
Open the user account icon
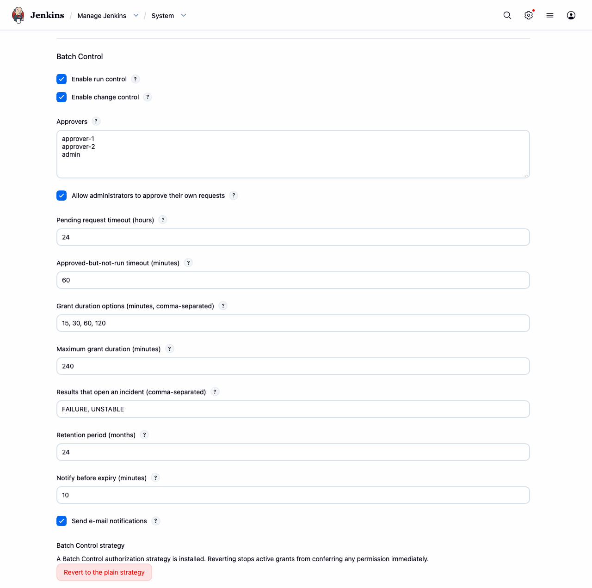(x=571, y=15)
